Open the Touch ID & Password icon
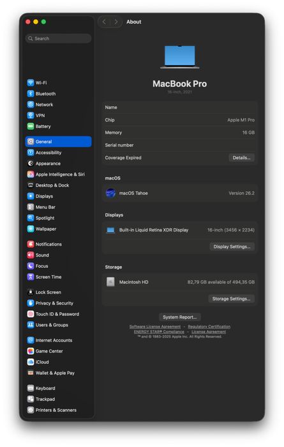This screenshot has height=447, width=284. click(x=31, y=314)
